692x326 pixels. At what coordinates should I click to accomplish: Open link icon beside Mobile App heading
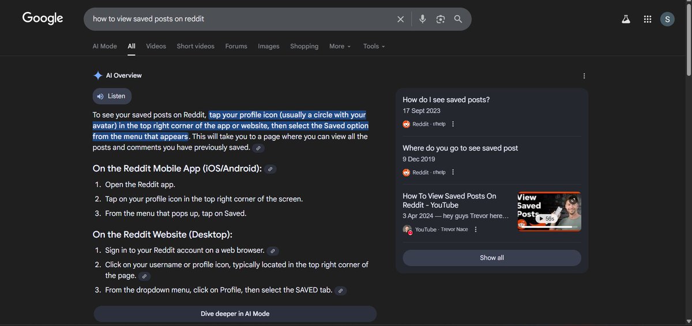[270, 169]
